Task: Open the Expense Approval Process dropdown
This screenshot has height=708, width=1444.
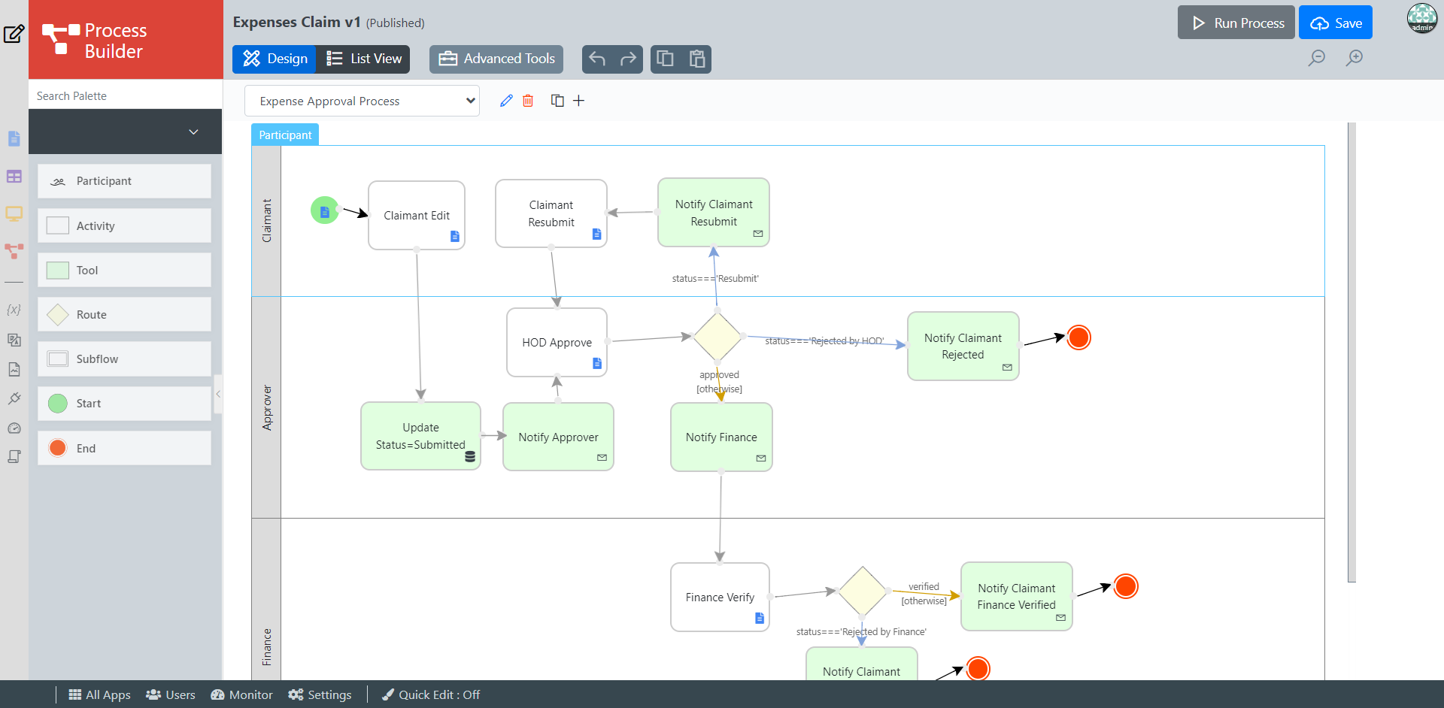Action: point(362,101)
